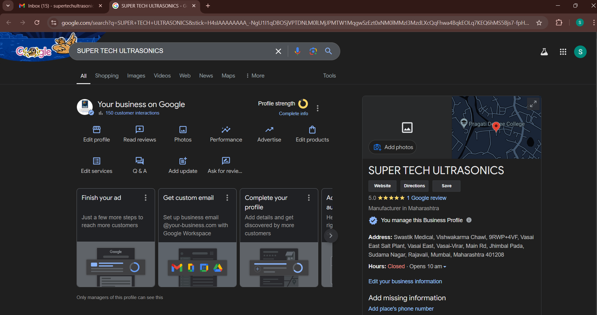Click the Directions button
597x315 pixels.
(414, 186)
